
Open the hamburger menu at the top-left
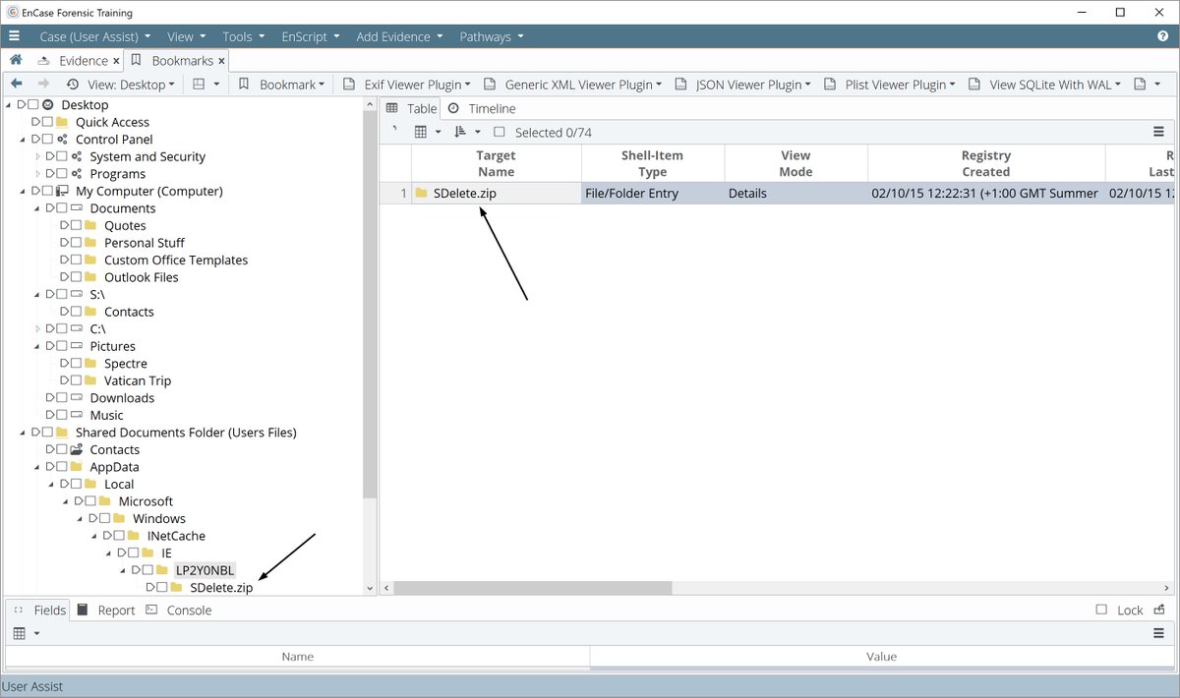point(14,35)
